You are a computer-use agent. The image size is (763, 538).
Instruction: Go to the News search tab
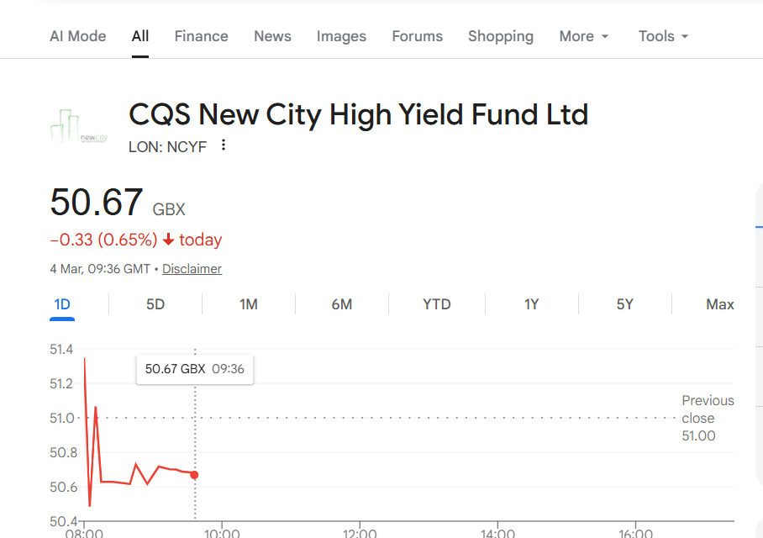(272, 36)
